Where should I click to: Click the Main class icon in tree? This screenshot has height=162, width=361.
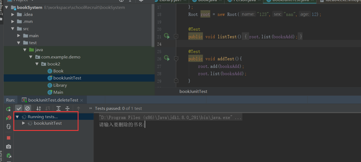(x=50, y=92)
